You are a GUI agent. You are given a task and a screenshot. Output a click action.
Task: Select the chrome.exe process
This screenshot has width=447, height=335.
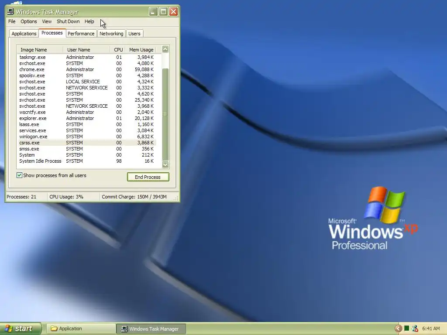(x=87, y=69)
